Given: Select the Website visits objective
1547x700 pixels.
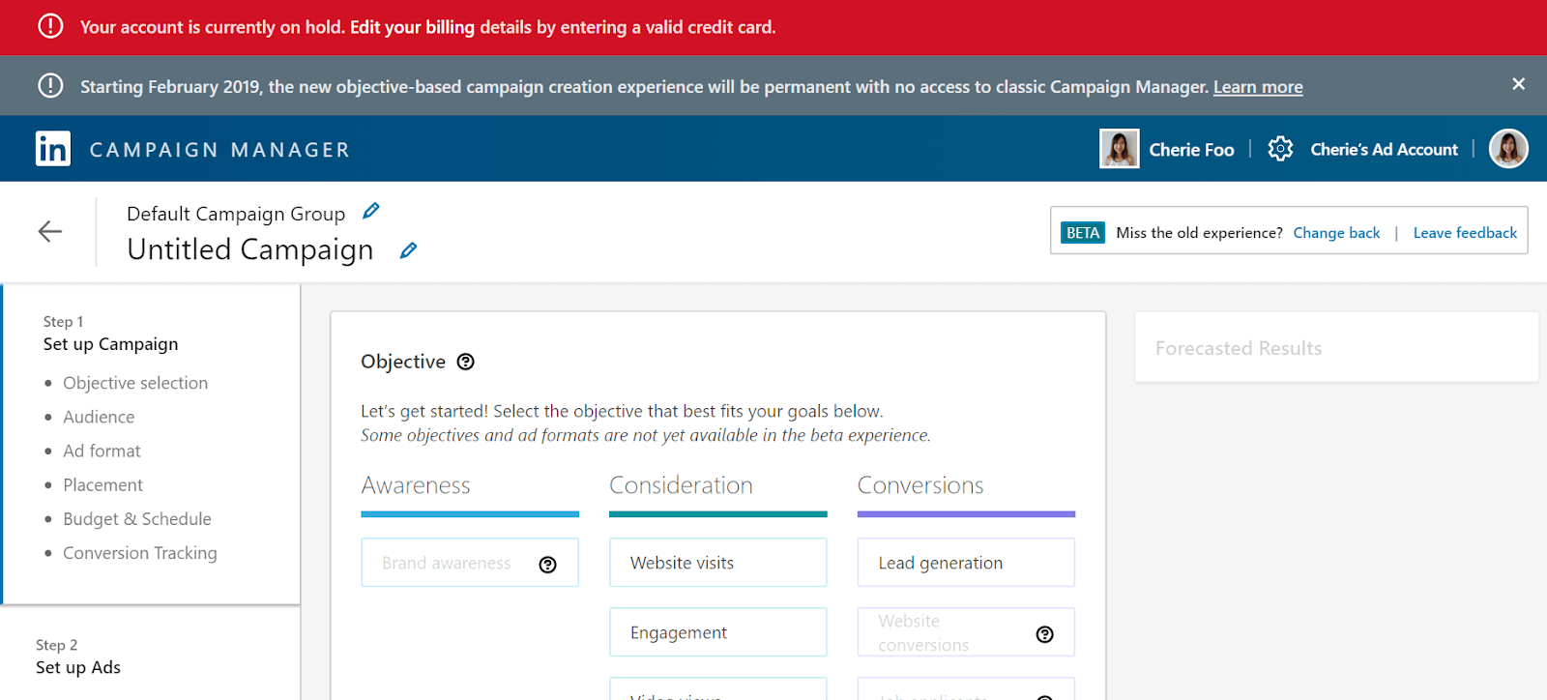Looking at the screenshot, I should tap(718, 563).
